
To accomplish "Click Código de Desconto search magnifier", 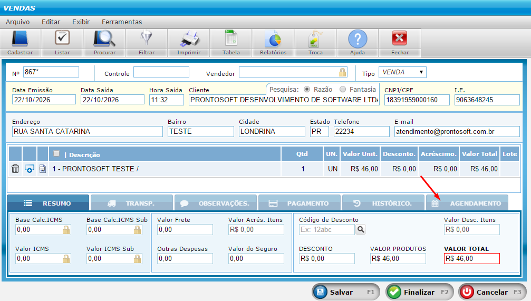I will tap(361, 229).
